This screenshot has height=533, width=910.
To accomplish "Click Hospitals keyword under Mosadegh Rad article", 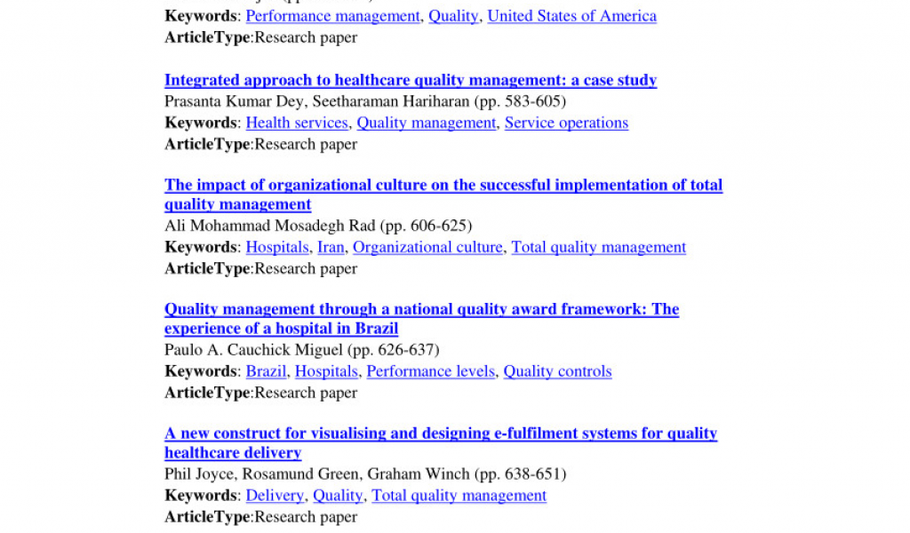I will click(277, 247).
